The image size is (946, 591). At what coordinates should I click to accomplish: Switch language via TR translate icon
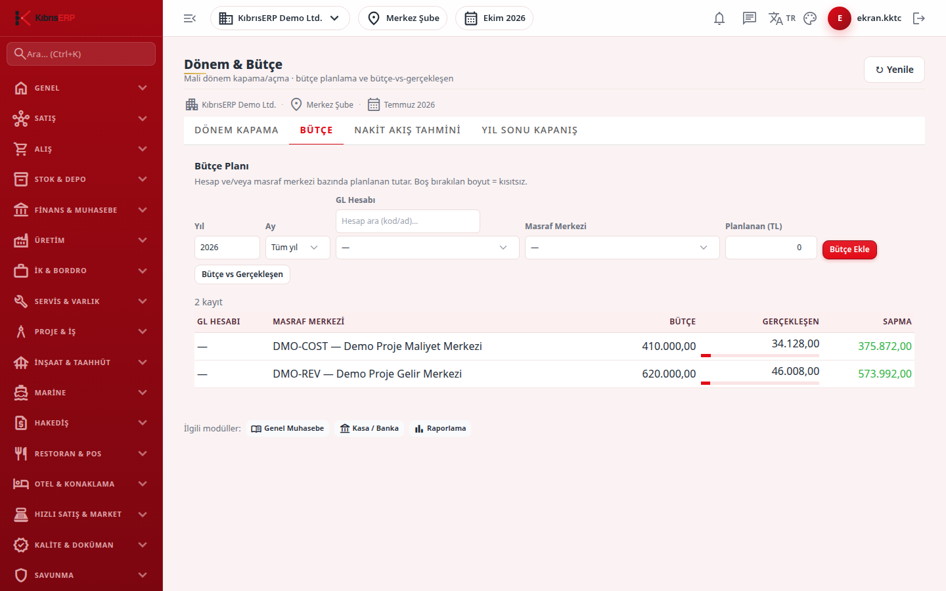(782, 18)
